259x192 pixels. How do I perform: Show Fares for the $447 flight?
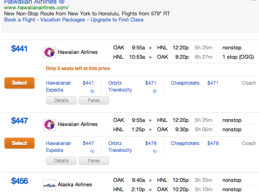pyautogui.click(x=94, y=161)
